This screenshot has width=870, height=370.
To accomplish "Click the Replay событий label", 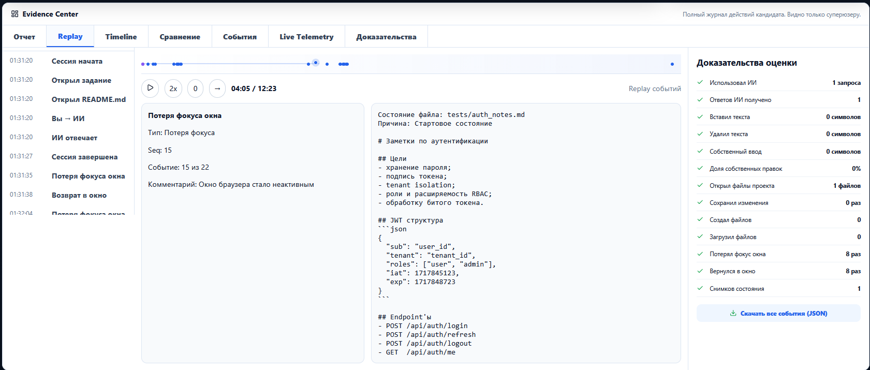I will point(655,88).
